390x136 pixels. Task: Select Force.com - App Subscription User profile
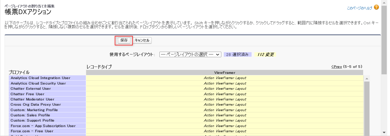[x=43, y=126]
